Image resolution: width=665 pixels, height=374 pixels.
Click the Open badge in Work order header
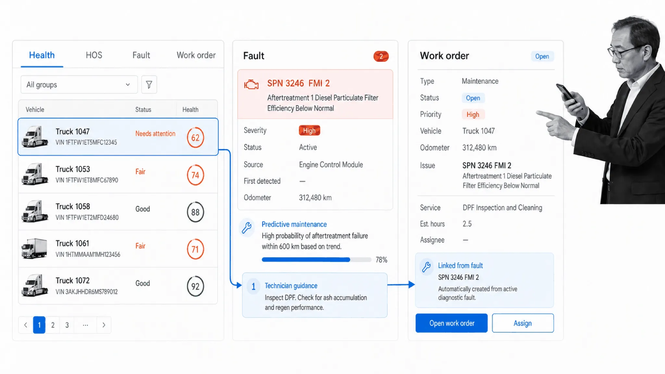pyautogui.click(x=542, y=56)
